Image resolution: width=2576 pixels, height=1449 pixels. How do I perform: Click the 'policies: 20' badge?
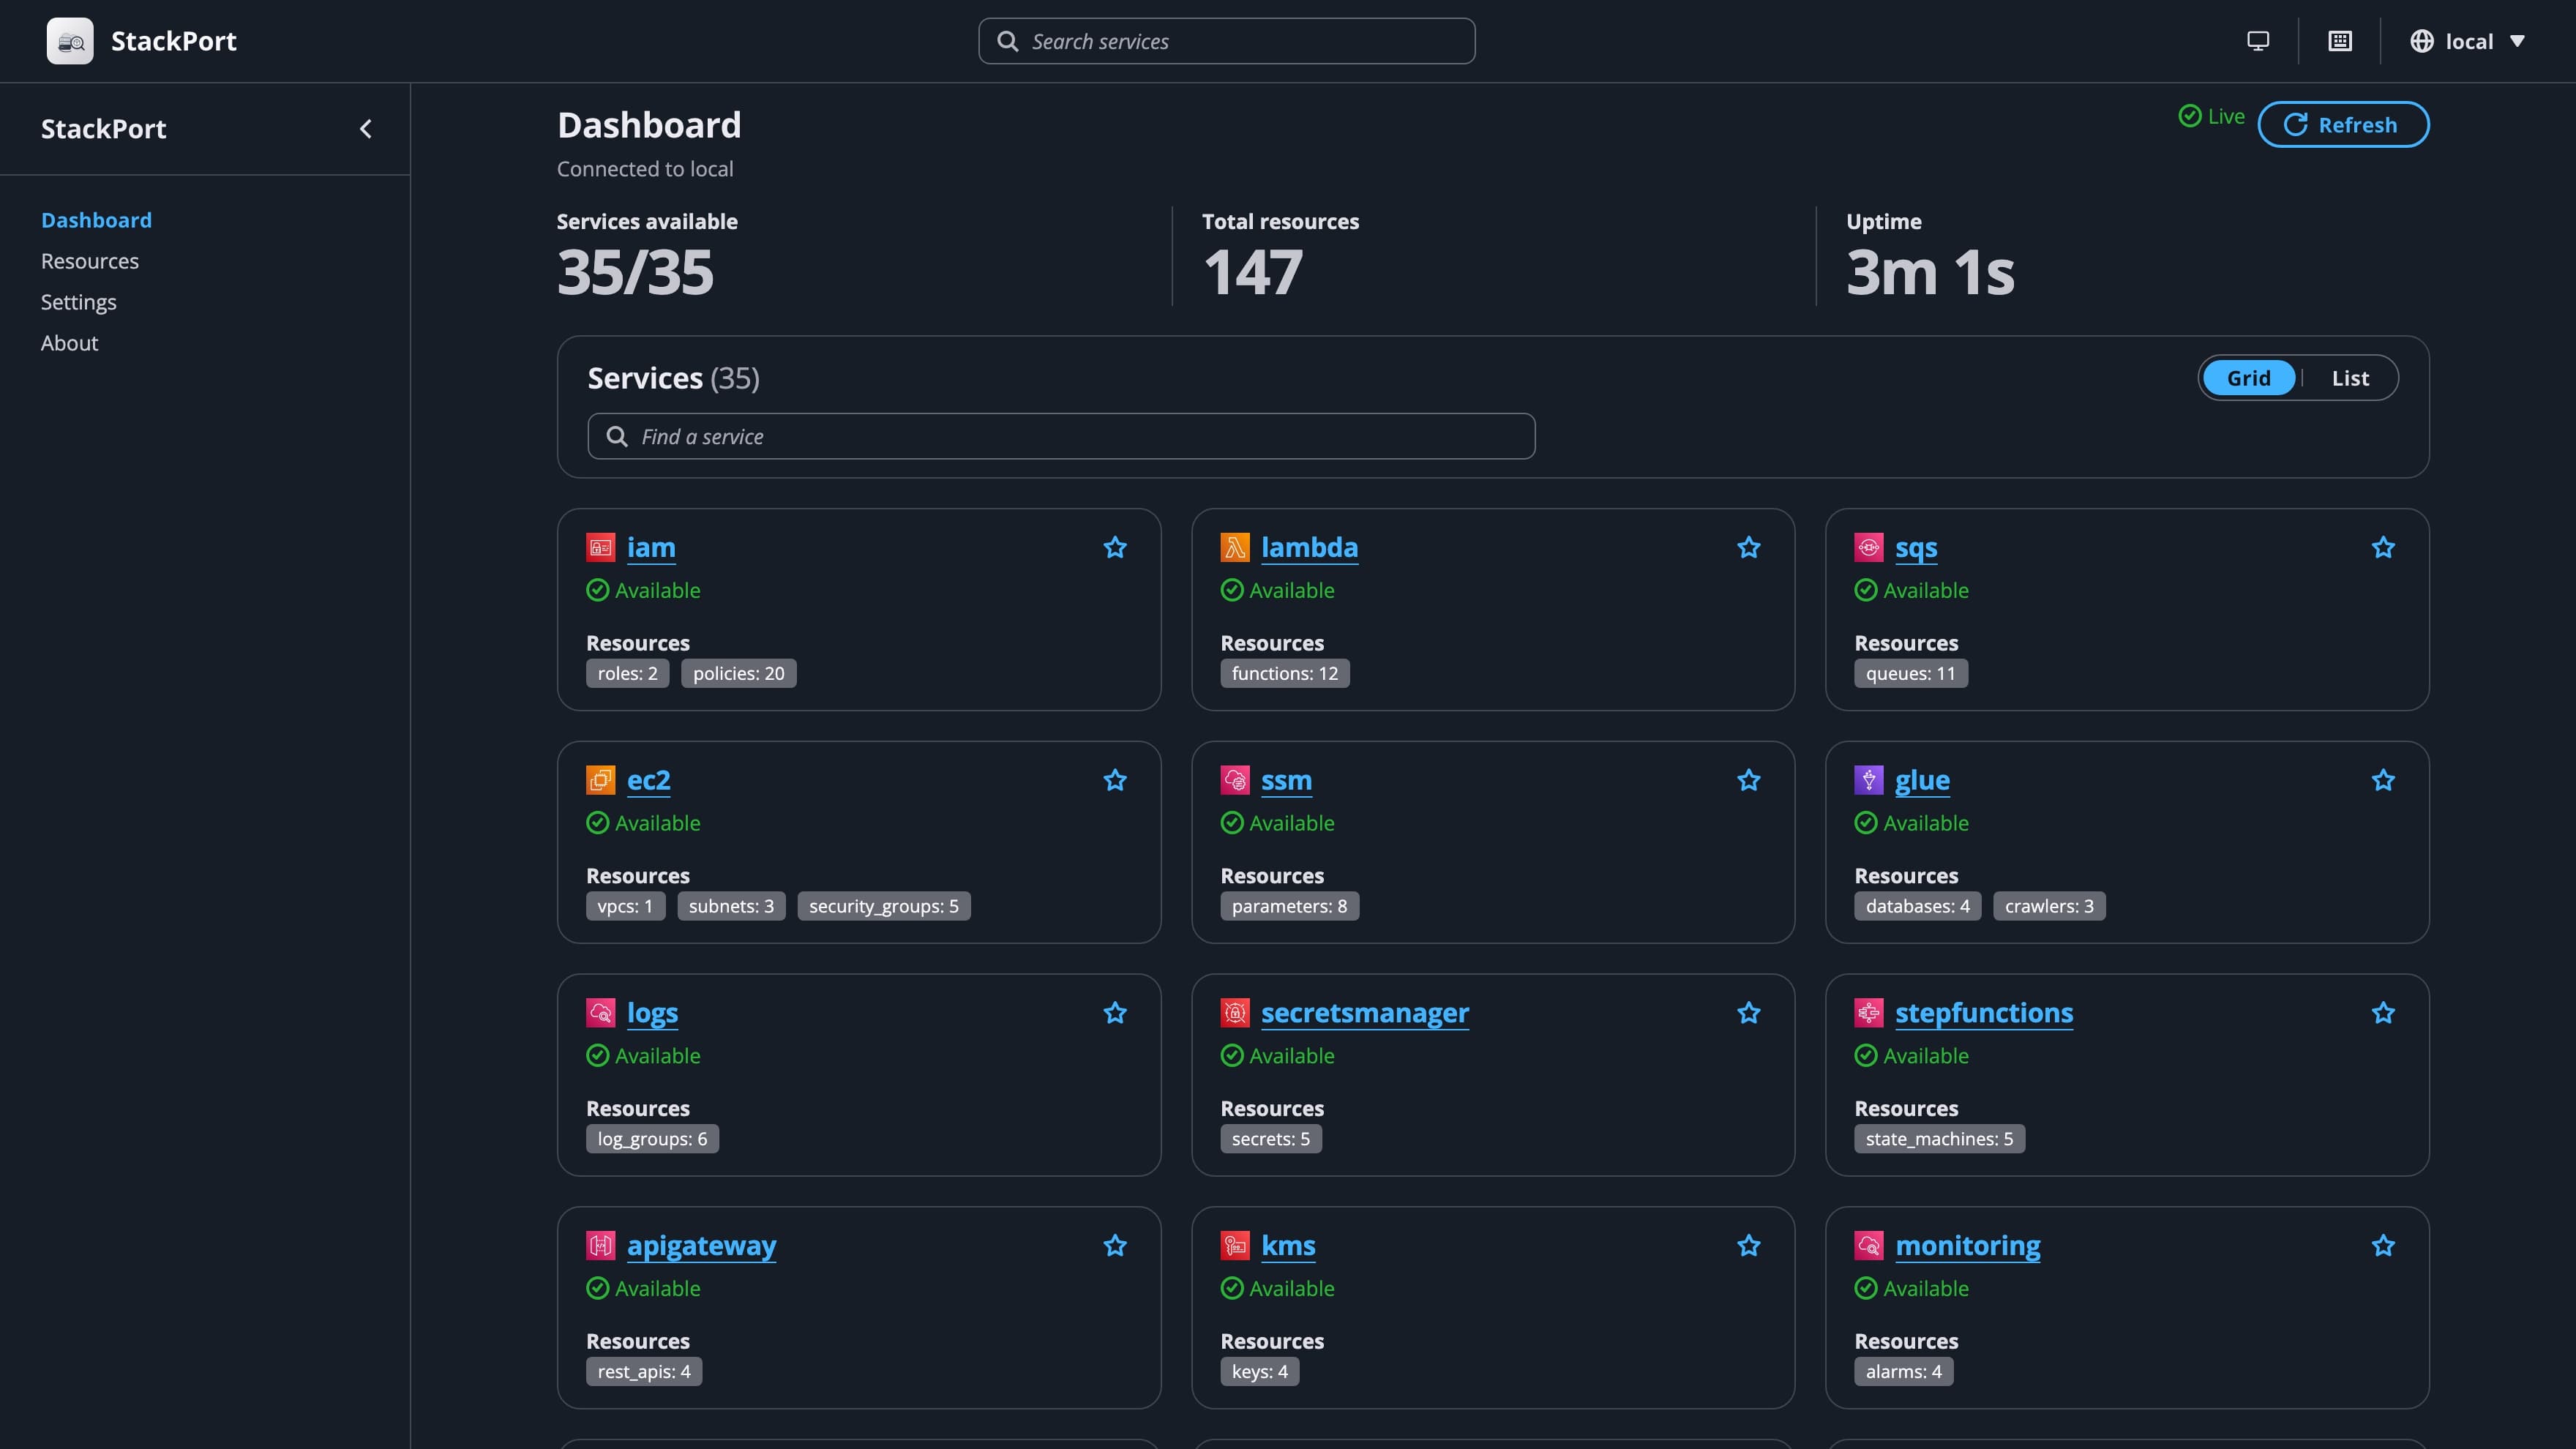[x=739, y=673]
